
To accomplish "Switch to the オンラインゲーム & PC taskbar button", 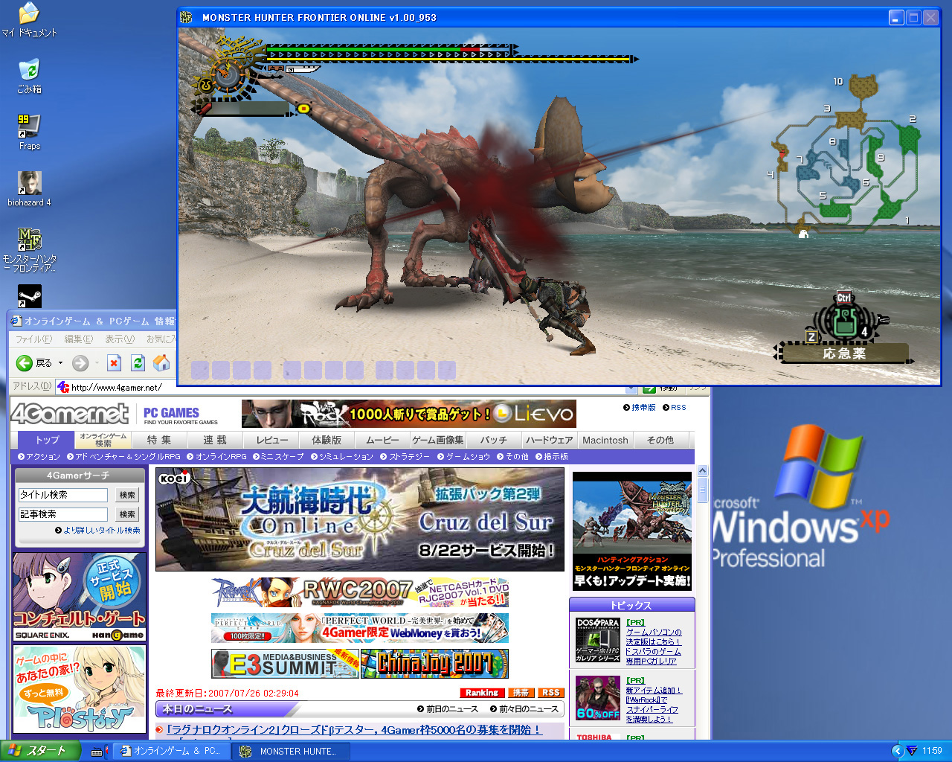I will tap(172, 751).
